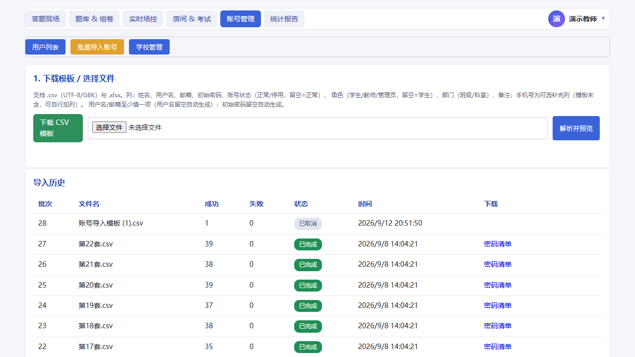Click the 演 user avatar icon
Screen dimensions: 635x357
(x=557, y=19)
